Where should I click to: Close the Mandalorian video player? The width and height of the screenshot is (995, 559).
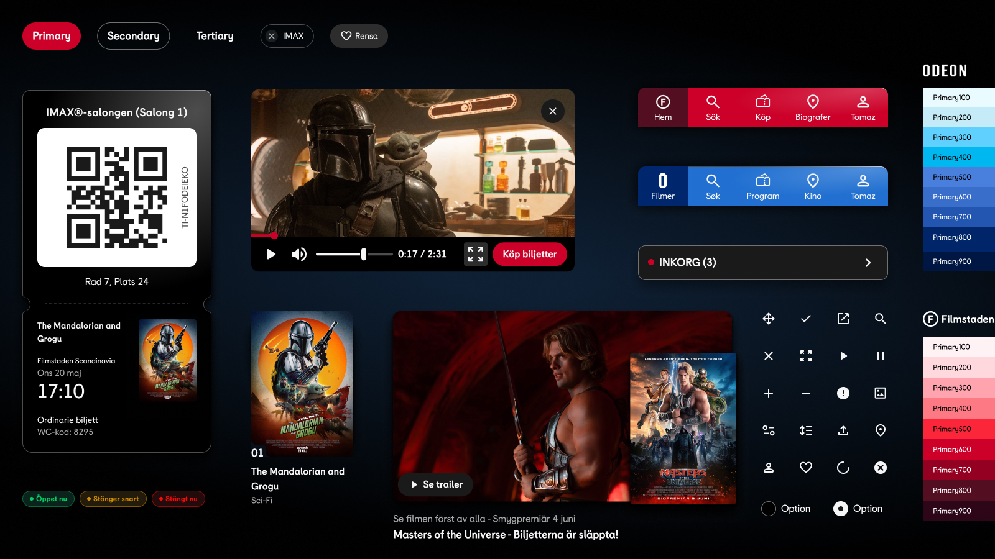pos(553,111)
